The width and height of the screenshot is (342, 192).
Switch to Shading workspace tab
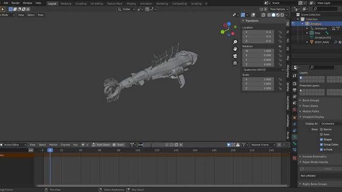click(131, 4)
